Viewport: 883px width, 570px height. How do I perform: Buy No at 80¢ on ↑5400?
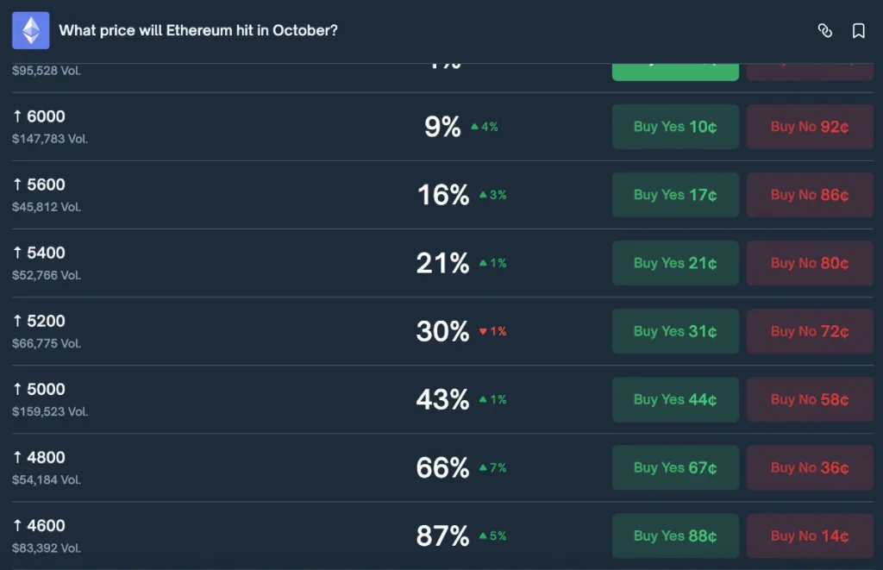tap(810, 263)
